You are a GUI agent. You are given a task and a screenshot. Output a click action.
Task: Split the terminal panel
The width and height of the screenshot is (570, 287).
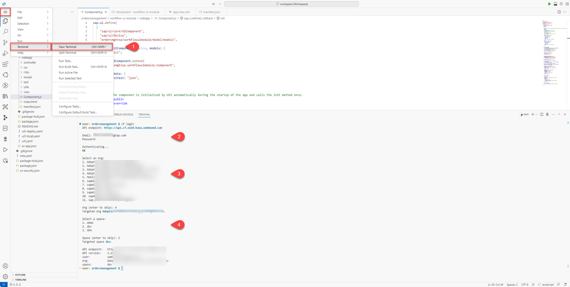click(542, 114)
